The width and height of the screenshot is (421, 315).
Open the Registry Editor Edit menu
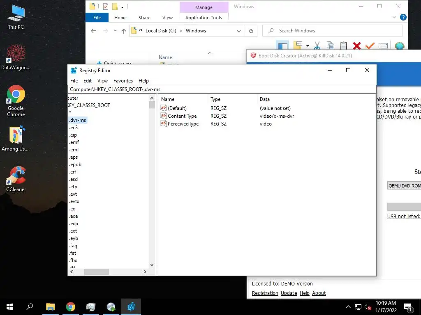coord(88,81)
